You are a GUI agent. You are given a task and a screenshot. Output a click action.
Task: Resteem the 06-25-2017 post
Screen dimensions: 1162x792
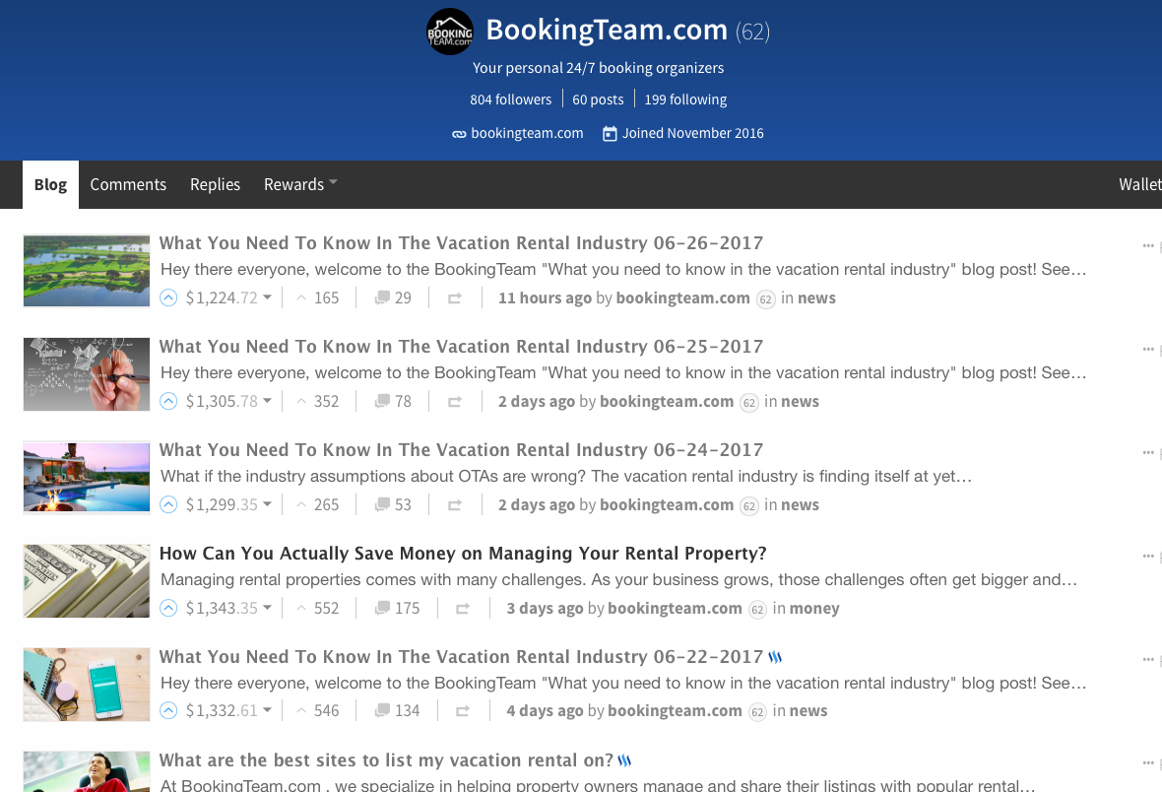point(455,401)
